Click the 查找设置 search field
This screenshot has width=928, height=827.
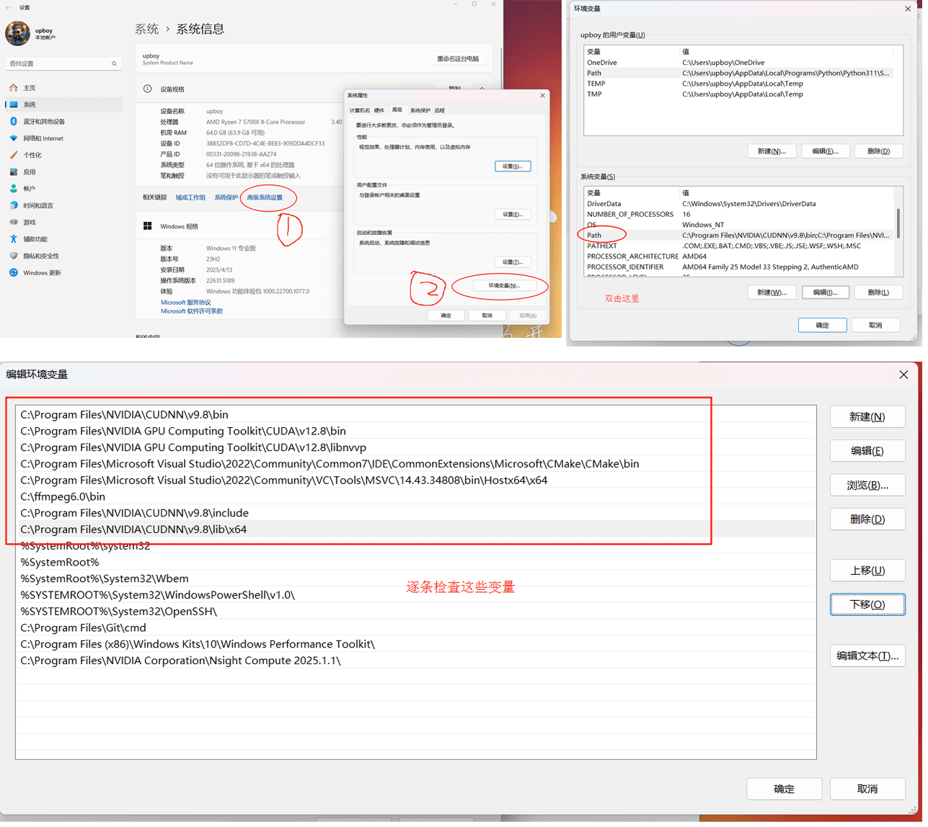tap(61, 63)
